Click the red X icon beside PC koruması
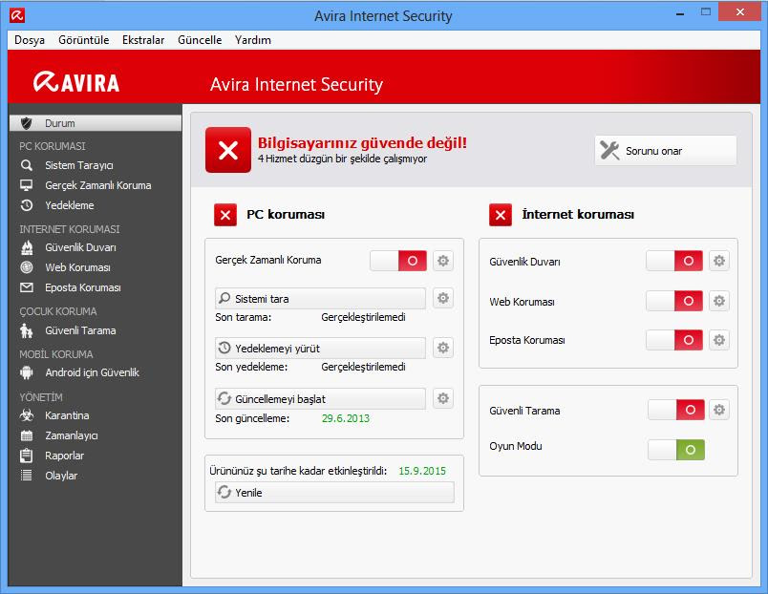This screenshot has width=768, height=594. pyautogui.click(x=225, y=215)
